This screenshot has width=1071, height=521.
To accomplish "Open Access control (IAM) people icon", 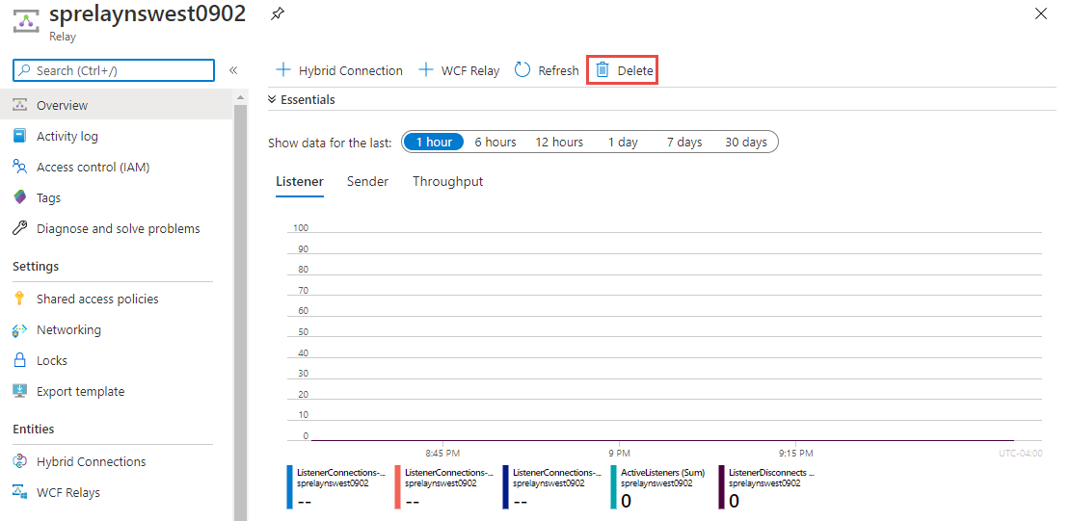I will pos(19,167).
